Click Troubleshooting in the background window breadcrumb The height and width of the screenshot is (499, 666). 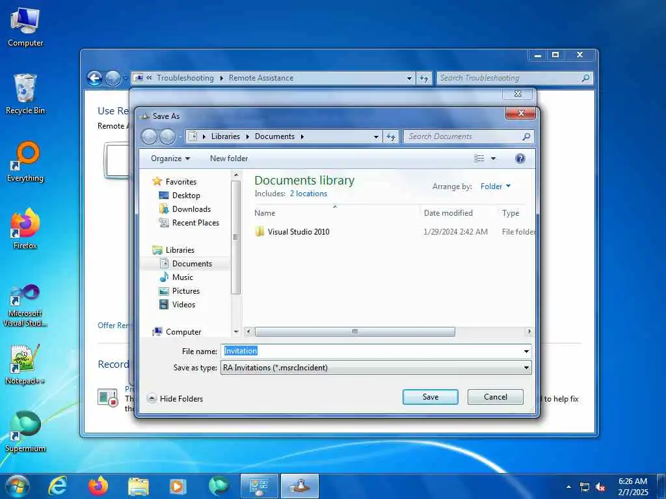click(185, 78)
